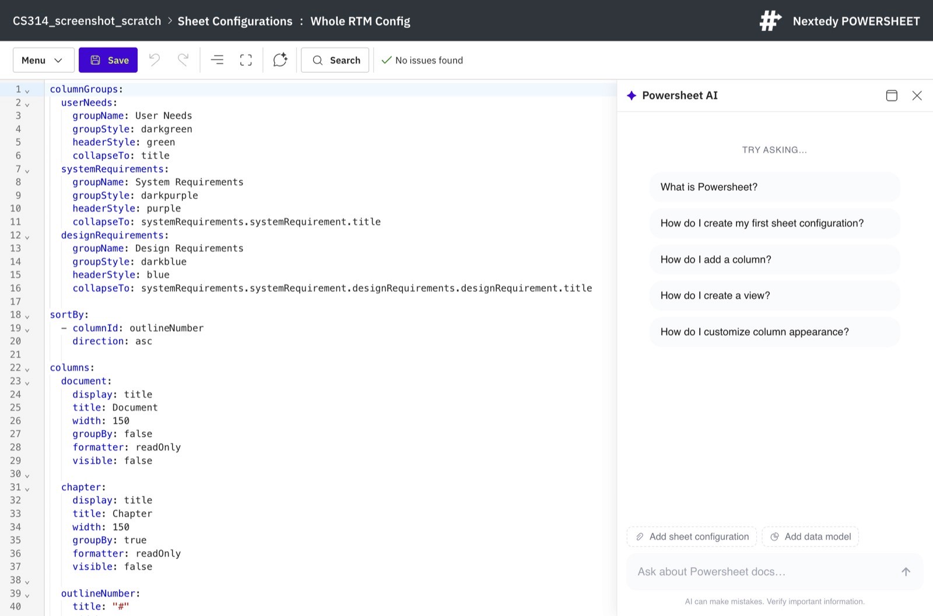Select the 'What is Powersheet?' suggestion
The width and height of the screenshot is (933, 616).
tap(774, 187)
